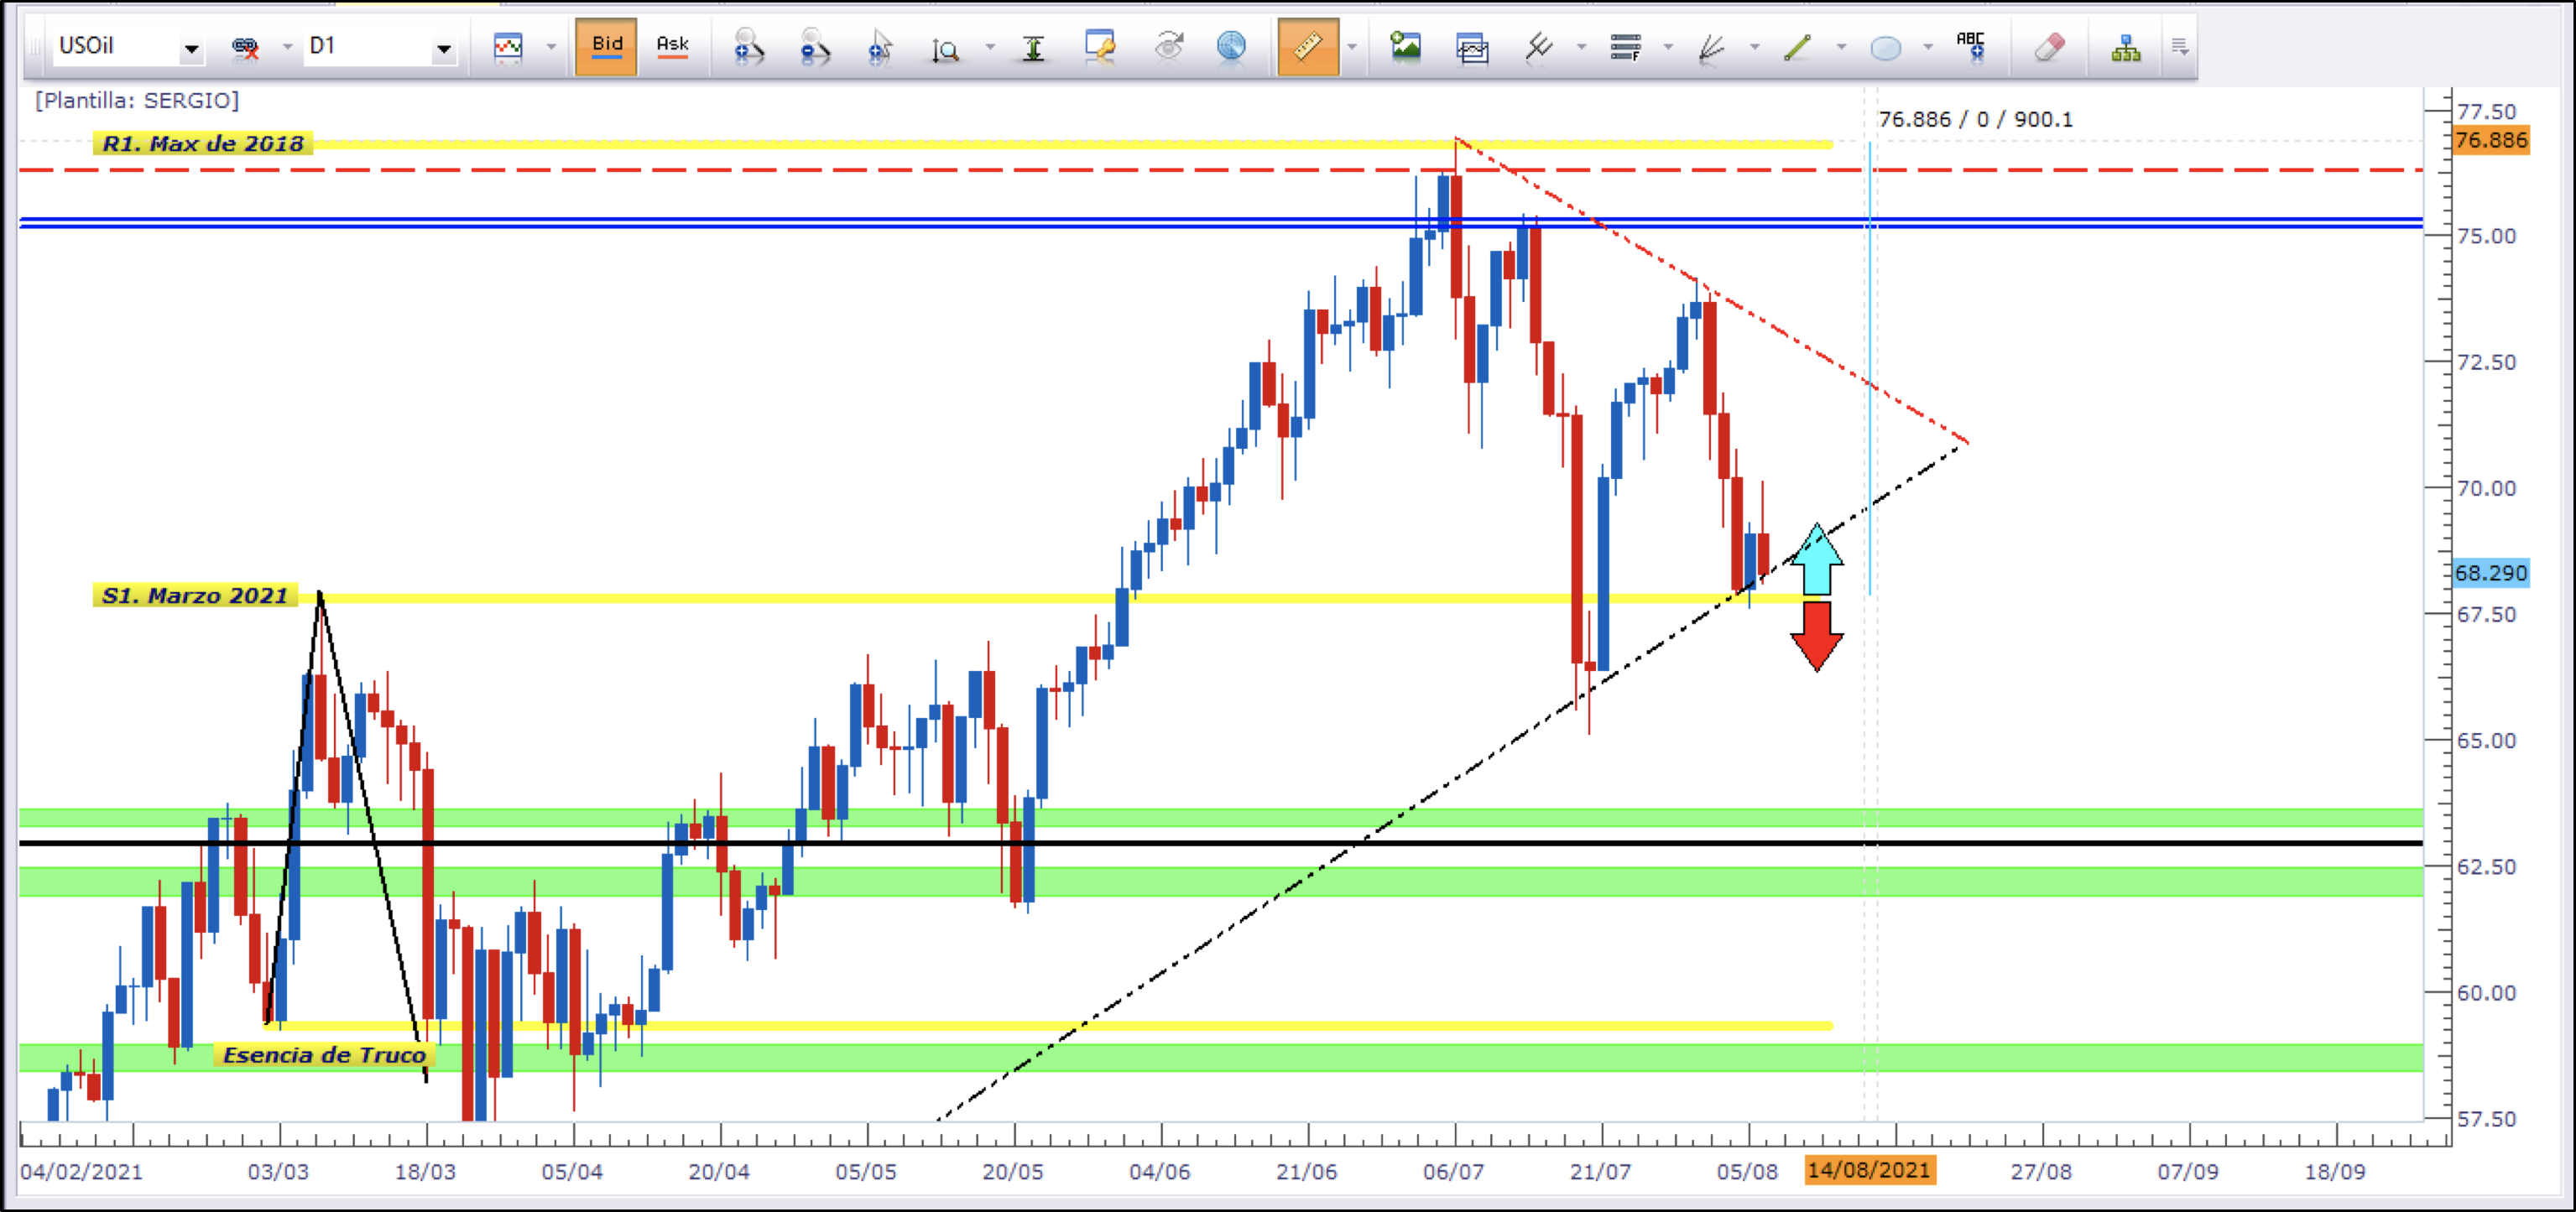Screen dimensions: 2576x1212
Task: Toggle Ask price display
Action: (x=672, y=46)
